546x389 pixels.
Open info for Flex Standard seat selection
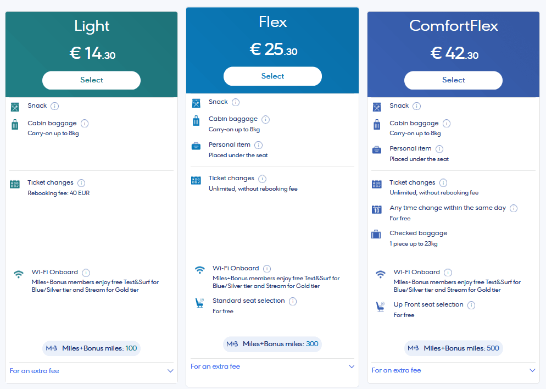[x=293, y=301]
